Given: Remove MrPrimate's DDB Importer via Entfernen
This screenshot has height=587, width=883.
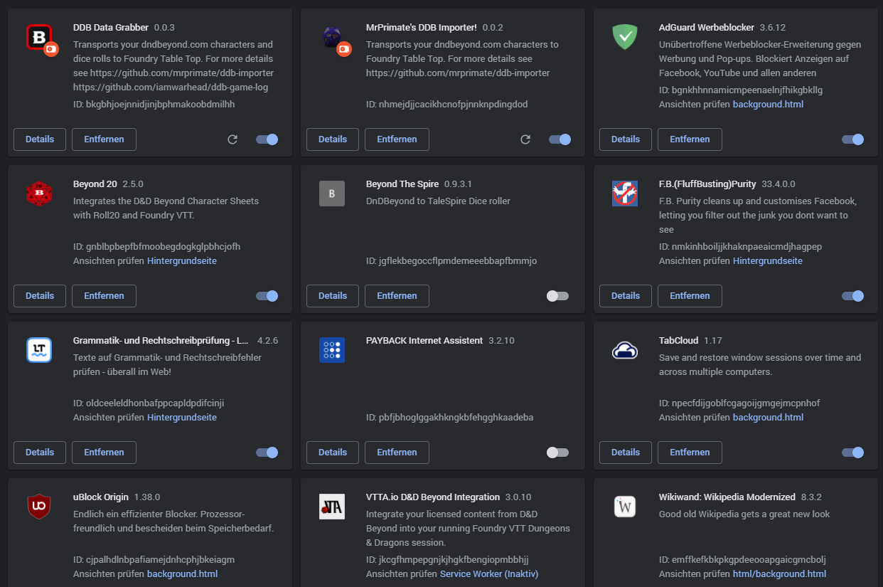Looking at the screenshot, I should 397,139.
